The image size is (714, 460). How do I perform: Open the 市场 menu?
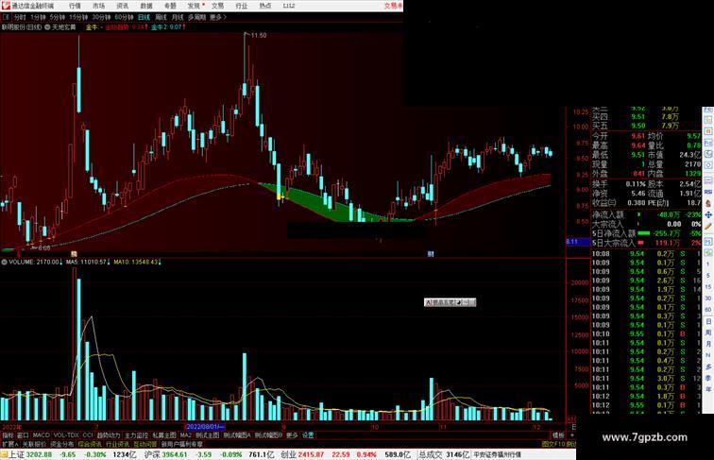(x=99, y=6)
